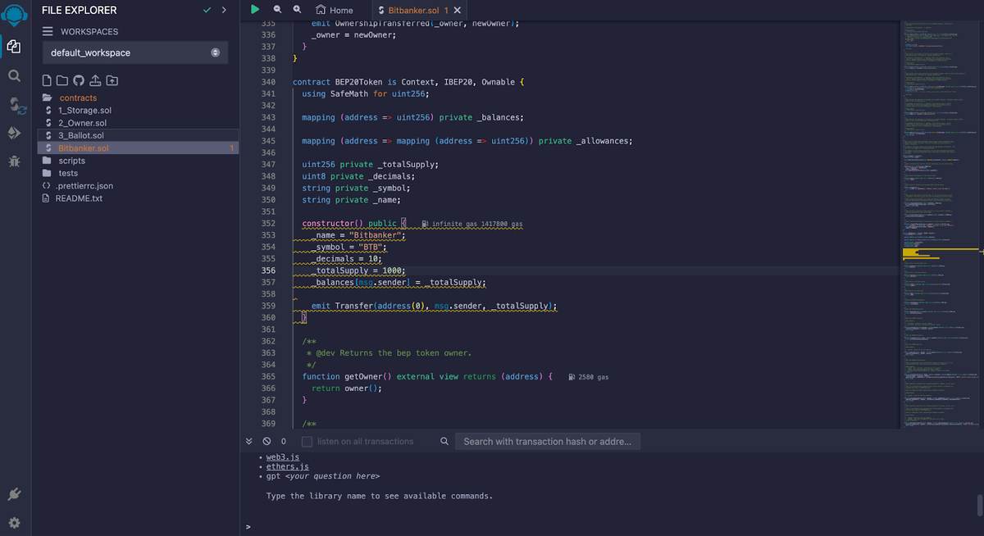Enable listen on all transactions checkbox
Viewport: 984px width, 536px height.
[x=307, y=441]
